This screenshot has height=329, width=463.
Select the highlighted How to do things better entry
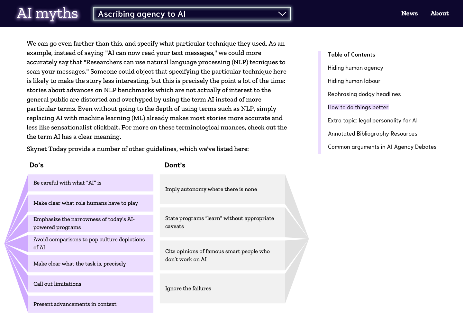358,107
